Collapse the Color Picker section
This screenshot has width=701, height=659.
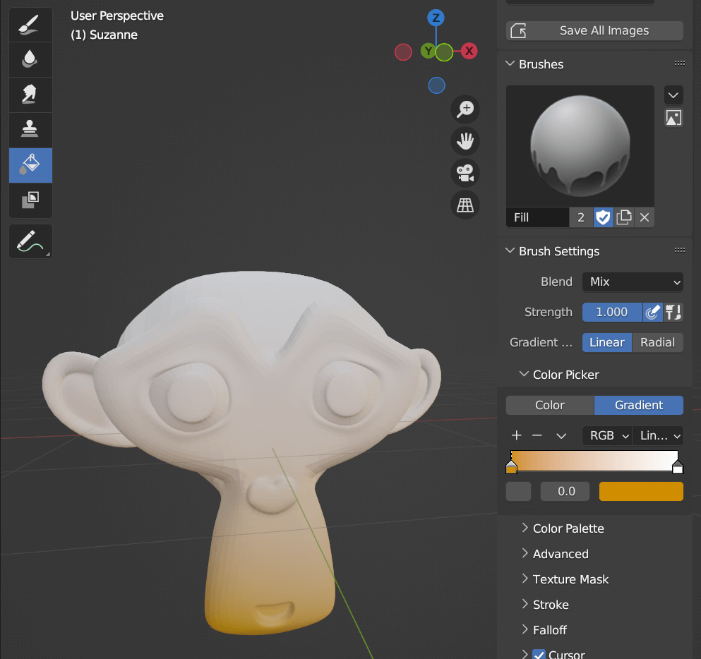(524, 375)
